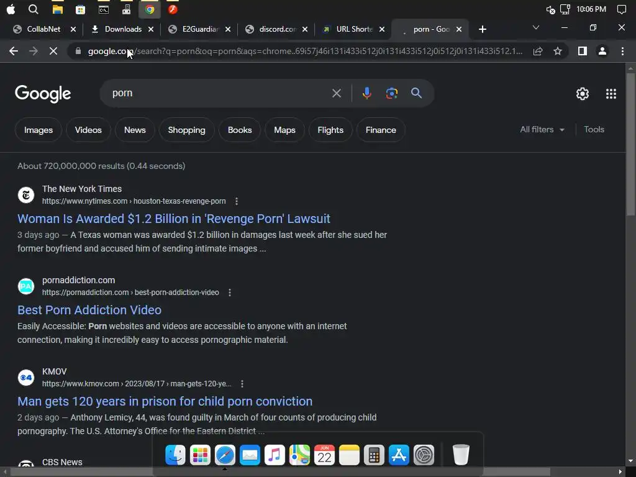
Task: Click the horizontal scrollbar at bottom
Action: click(x=280, y=472)
